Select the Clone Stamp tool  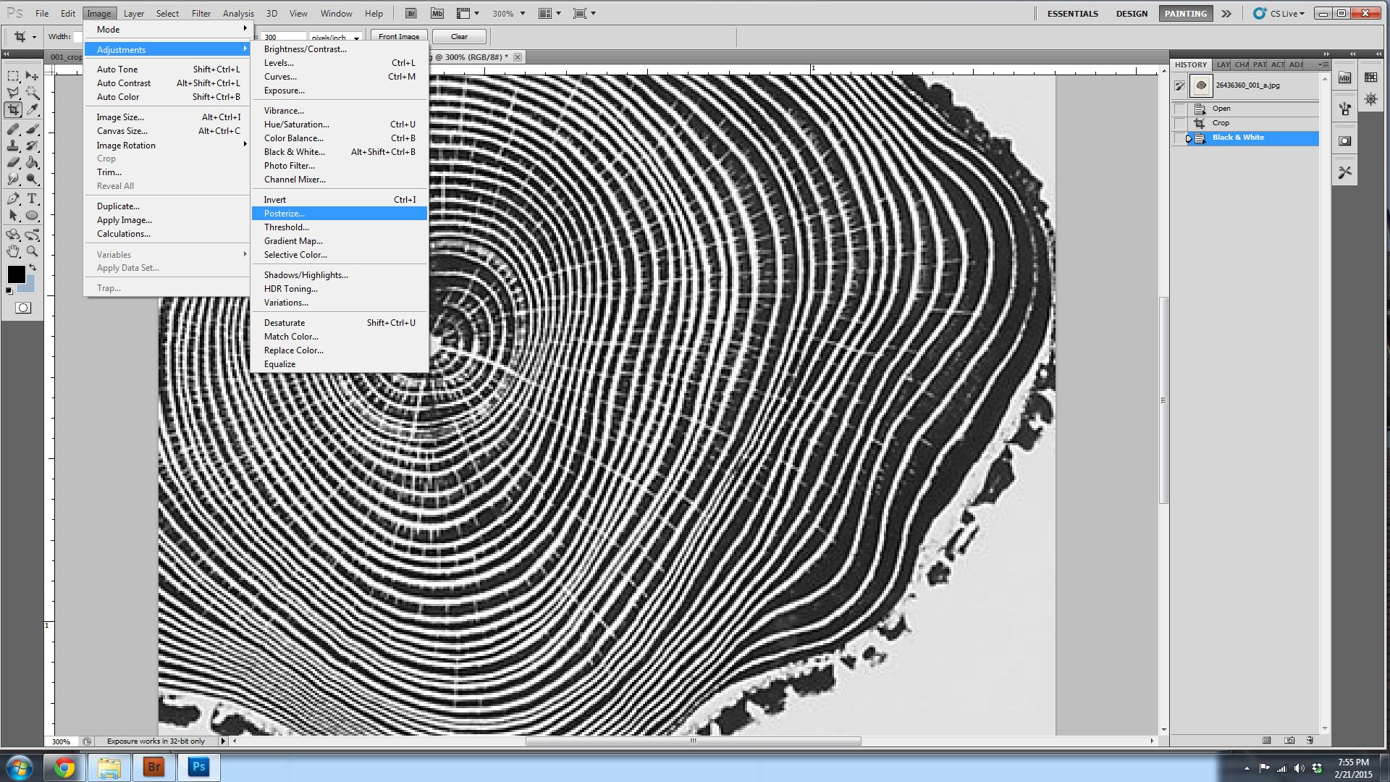coord(13,146)
